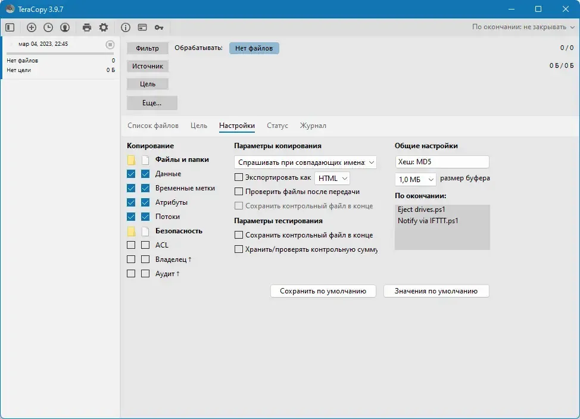Viewport: 580px width, 419px height.
Task: Open Спрашивать при совпадающих именах dropdown
Action: point(305,162)
